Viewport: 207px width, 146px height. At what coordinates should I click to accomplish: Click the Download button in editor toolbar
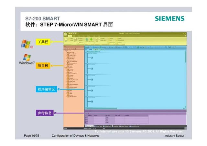103,47
